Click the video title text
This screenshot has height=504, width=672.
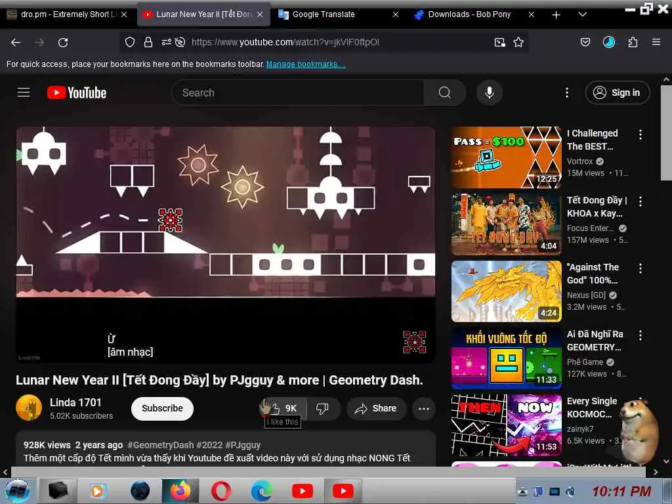point(219,380)
